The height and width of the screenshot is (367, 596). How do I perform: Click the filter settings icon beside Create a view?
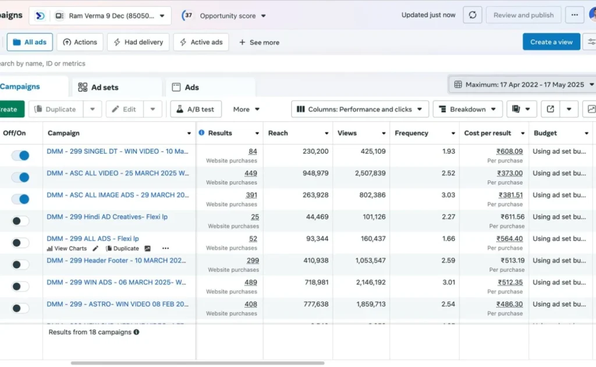591,42
